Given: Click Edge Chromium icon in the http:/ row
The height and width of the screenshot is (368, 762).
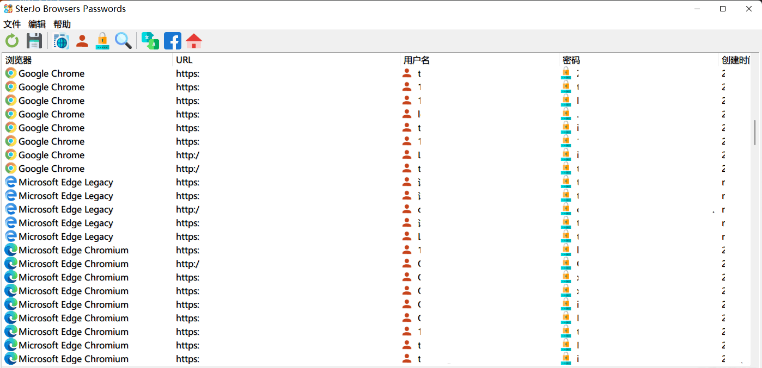Looking at the screenshot, I should (11, 264).
